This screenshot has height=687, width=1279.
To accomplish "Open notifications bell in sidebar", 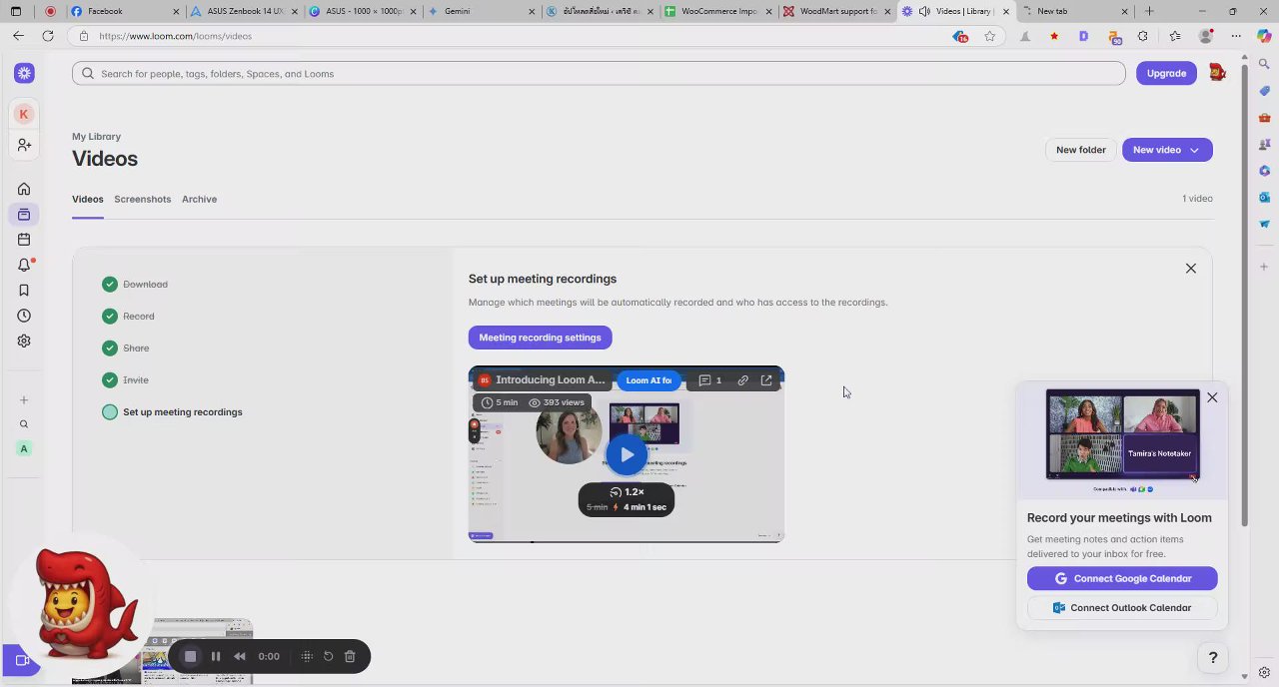I will tap(24, 265).
